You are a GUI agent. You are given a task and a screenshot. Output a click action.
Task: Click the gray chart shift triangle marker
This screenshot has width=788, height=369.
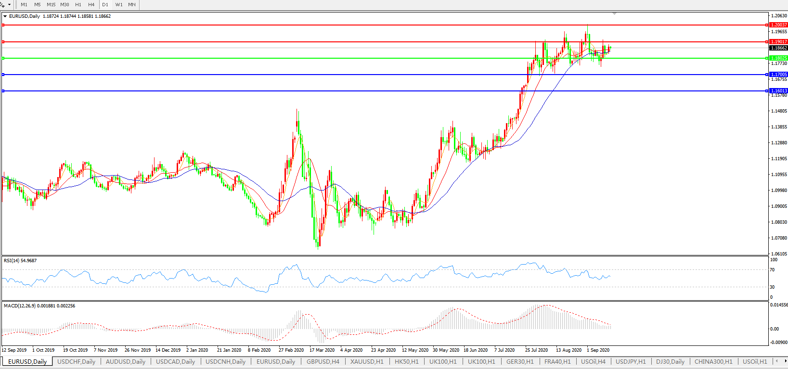[615, 13]
